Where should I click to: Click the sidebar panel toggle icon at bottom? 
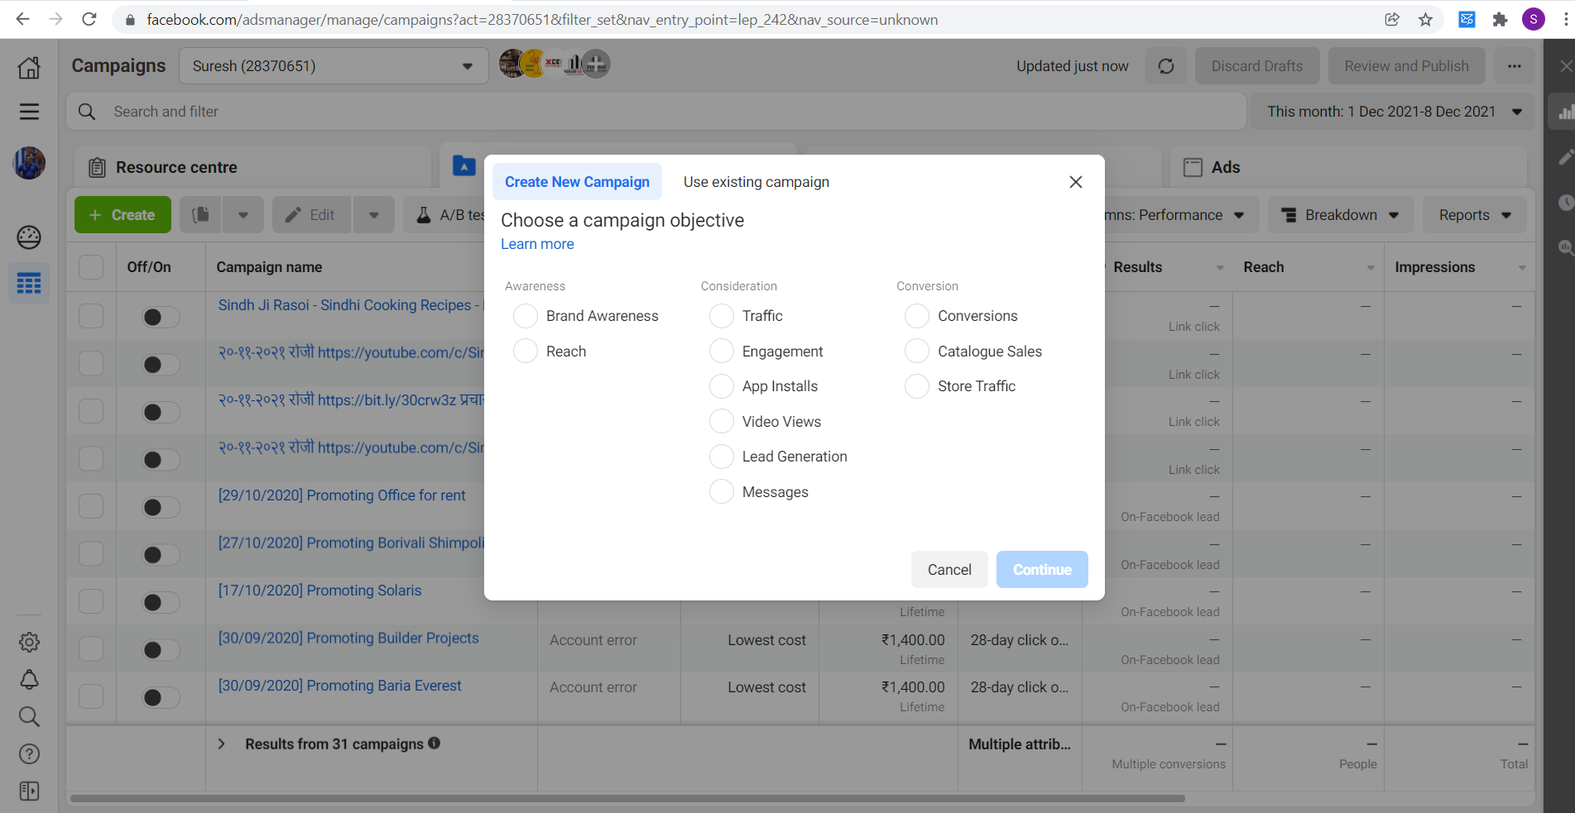click(29, 791)
